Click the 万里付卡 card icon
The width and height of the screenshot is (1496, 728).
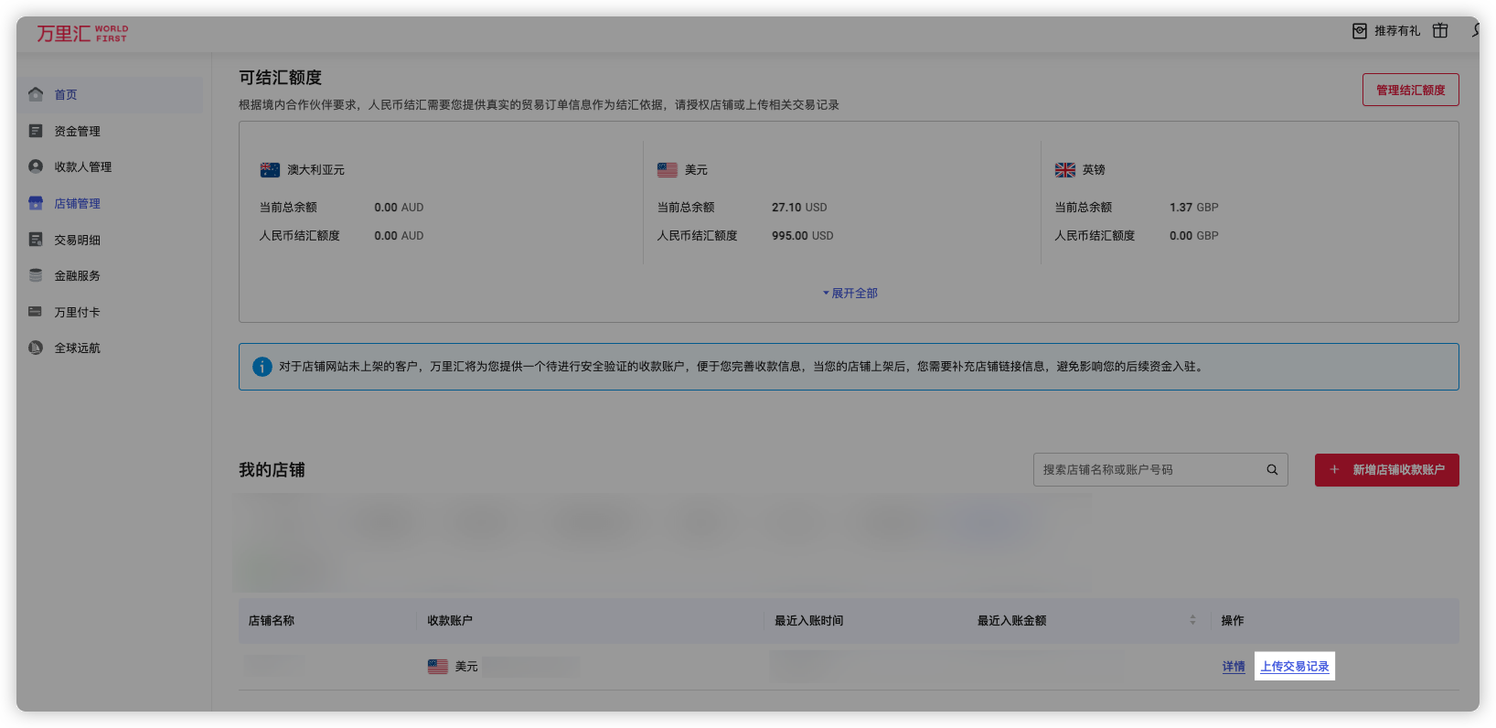(36, 312)
